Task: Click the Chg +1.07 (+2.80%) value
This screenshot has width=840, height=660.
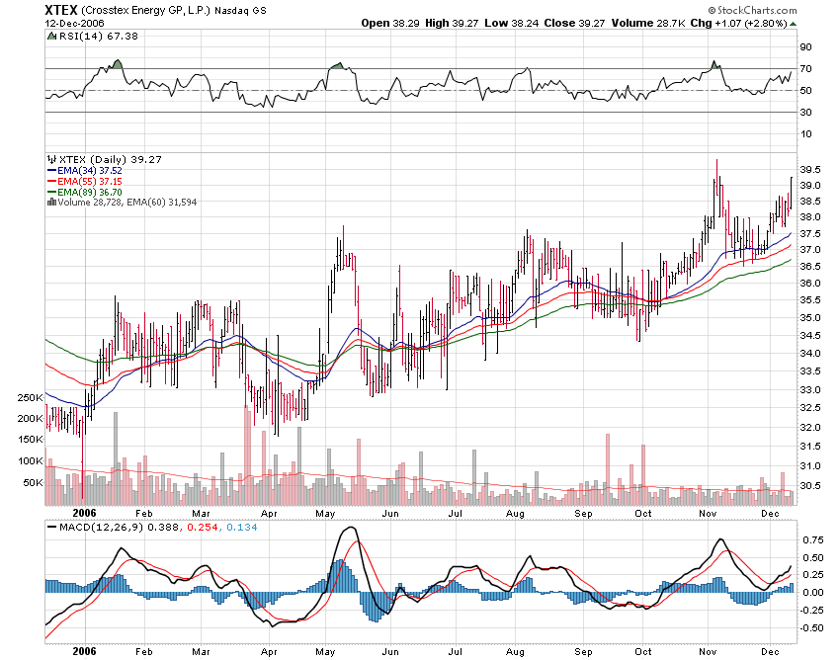Action: (x=739, y=23)
